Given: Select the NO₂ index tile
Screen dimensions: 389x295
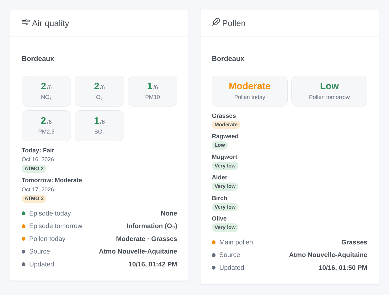Looking at the screenshot, I should (x=46, y=91).
